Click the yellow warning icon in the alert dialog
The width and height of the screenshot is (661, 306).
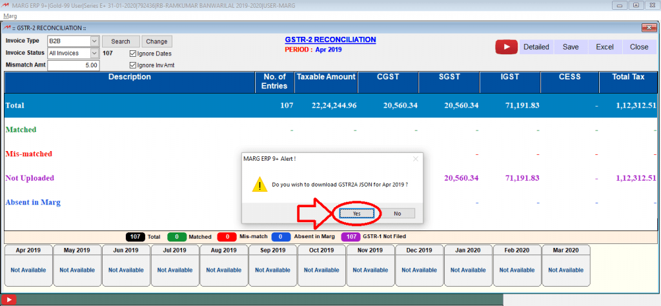tap(259, 184)
